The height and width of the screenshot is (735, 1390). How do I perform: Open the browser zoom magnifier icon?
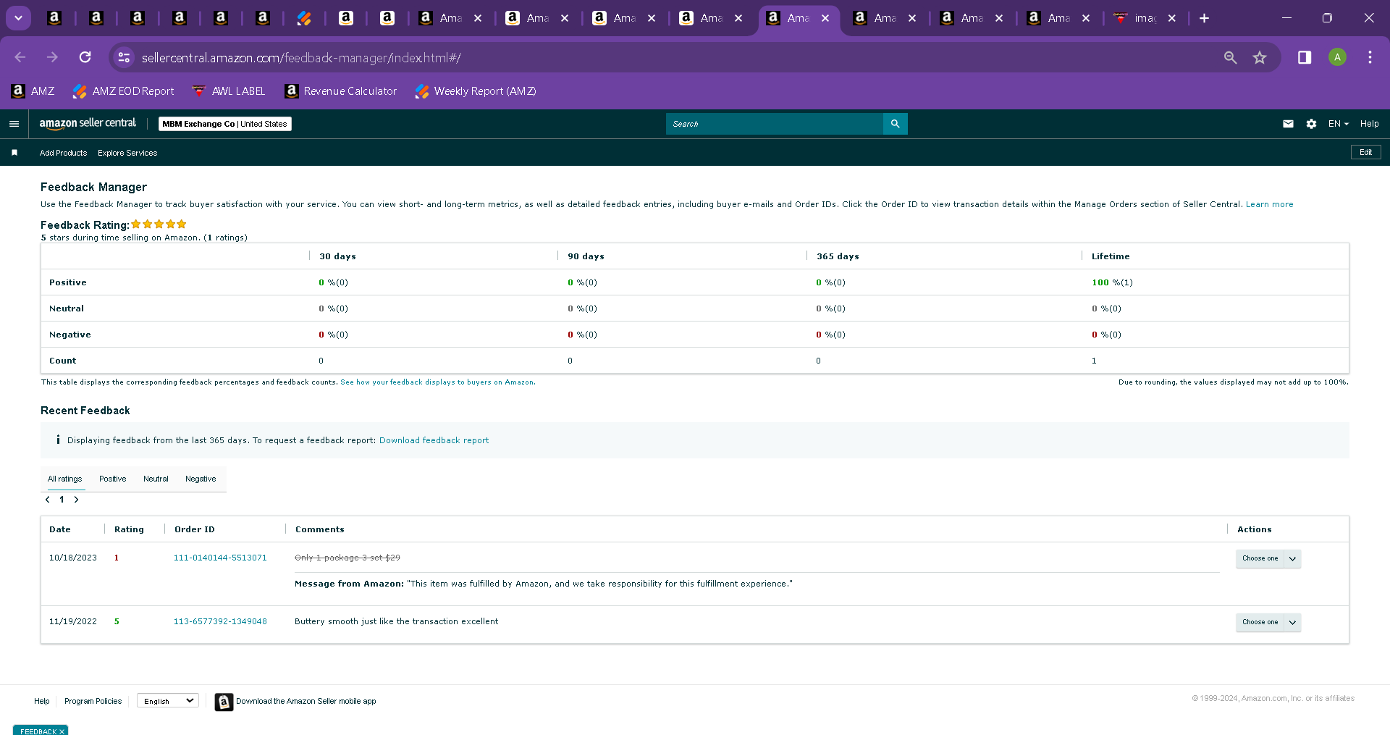pos(1230,57)
